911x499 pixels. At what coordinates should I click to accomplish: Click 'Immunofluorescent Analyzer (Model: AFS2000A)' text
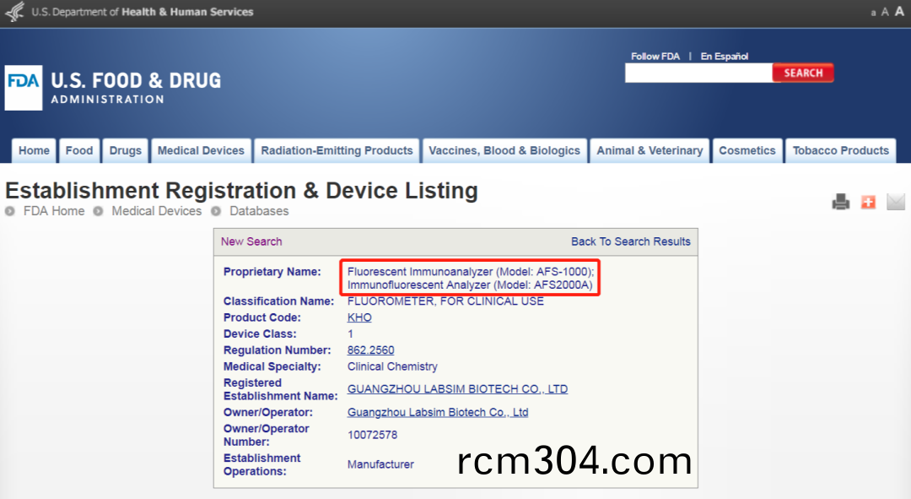pyautogui.click(x=470, y=285)
